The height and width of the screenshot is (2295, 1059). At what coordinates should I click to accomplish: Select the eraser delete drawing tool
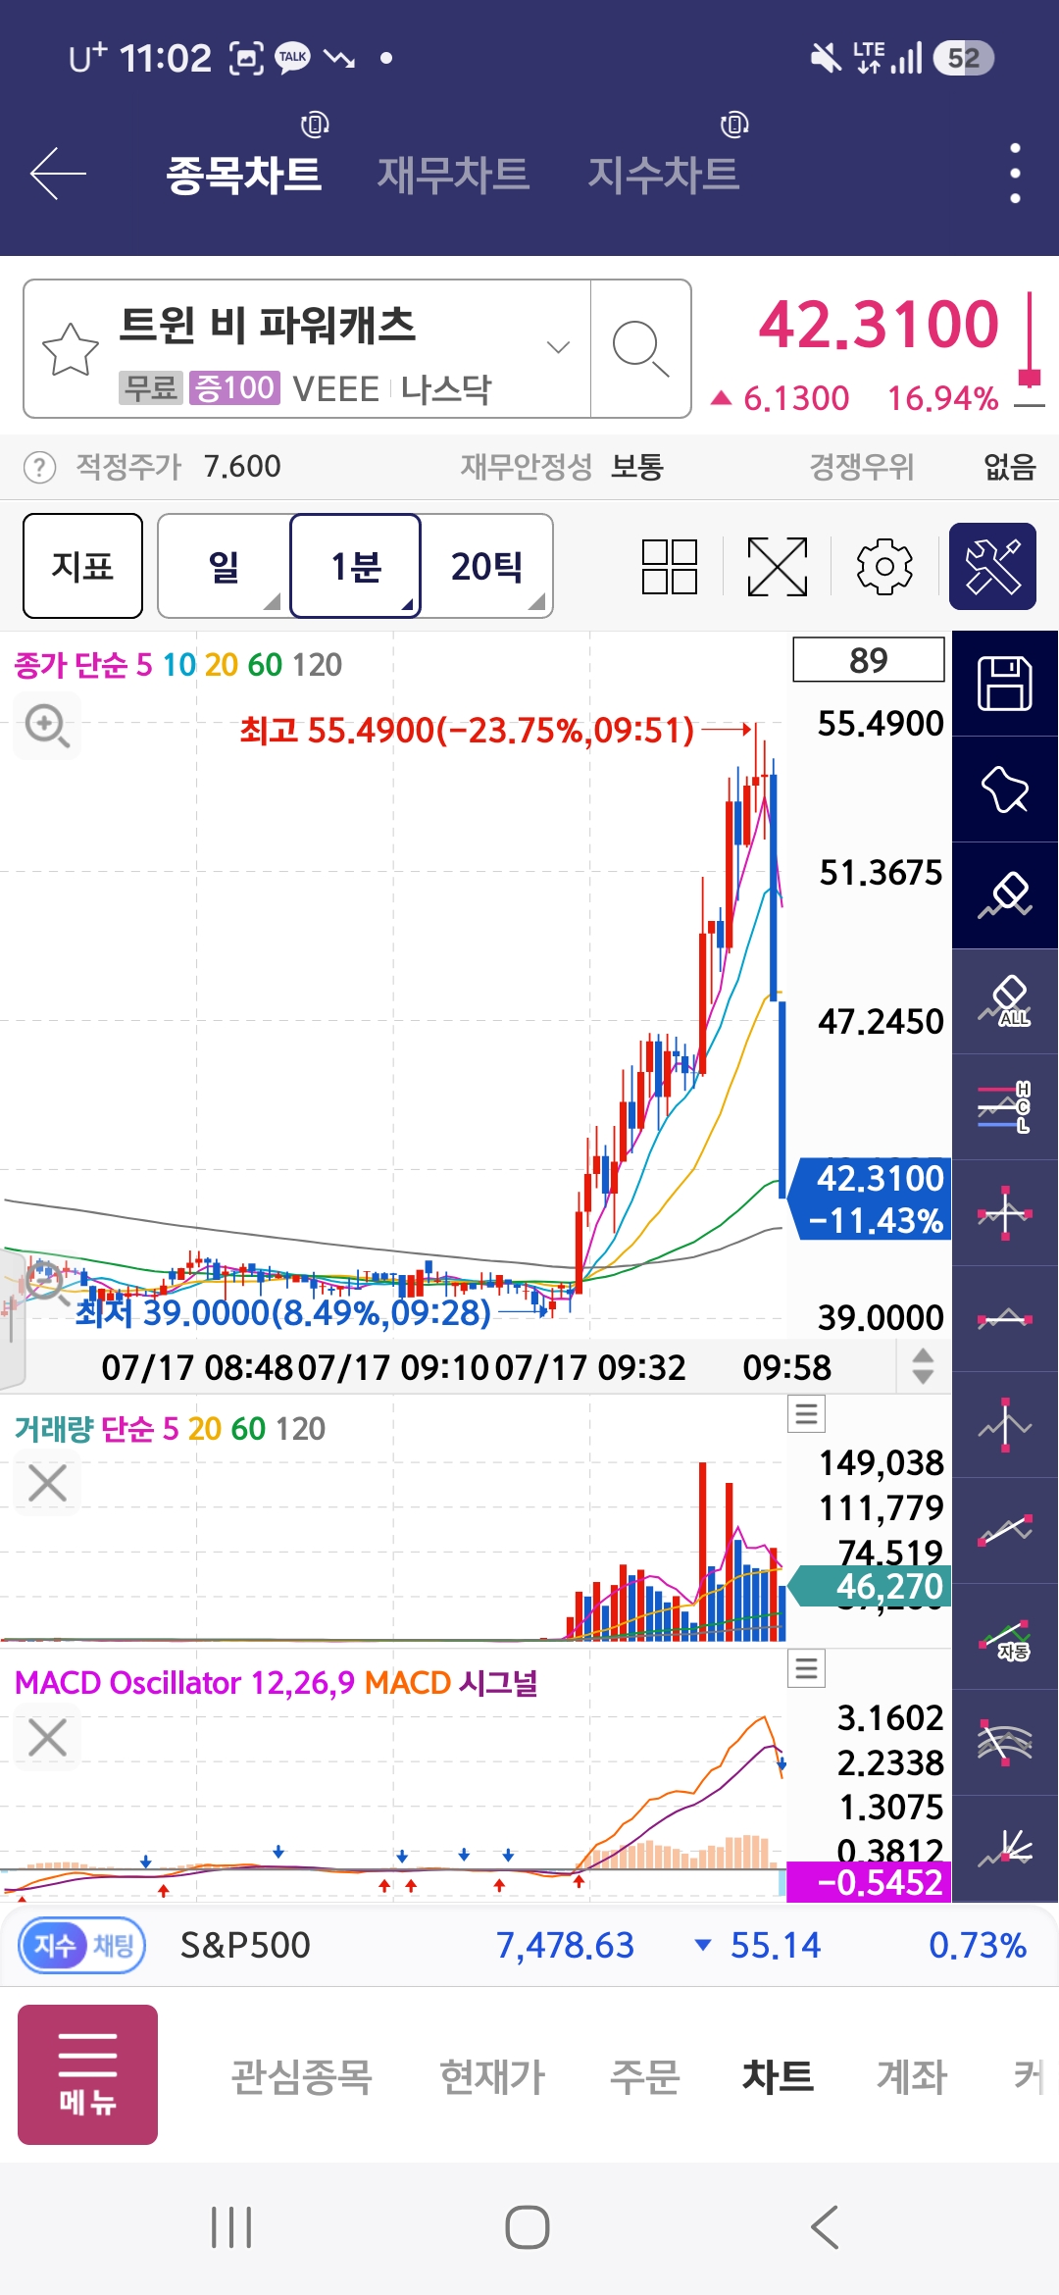click(1005, 895)
